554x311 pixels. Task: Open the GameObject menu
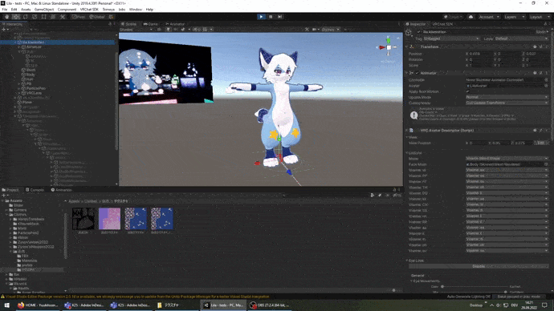pyautogui.click(x=44, y=10)
